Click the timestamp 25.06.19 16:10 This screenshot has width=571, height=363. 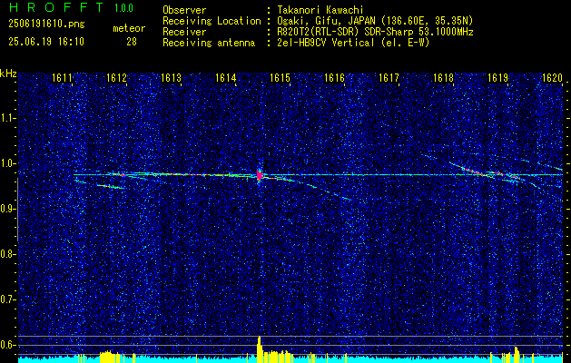46,42
